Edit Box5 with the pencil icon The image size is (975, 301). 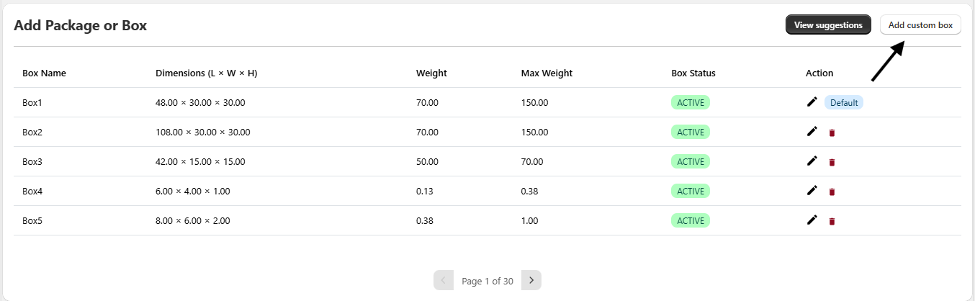(812, 220)
